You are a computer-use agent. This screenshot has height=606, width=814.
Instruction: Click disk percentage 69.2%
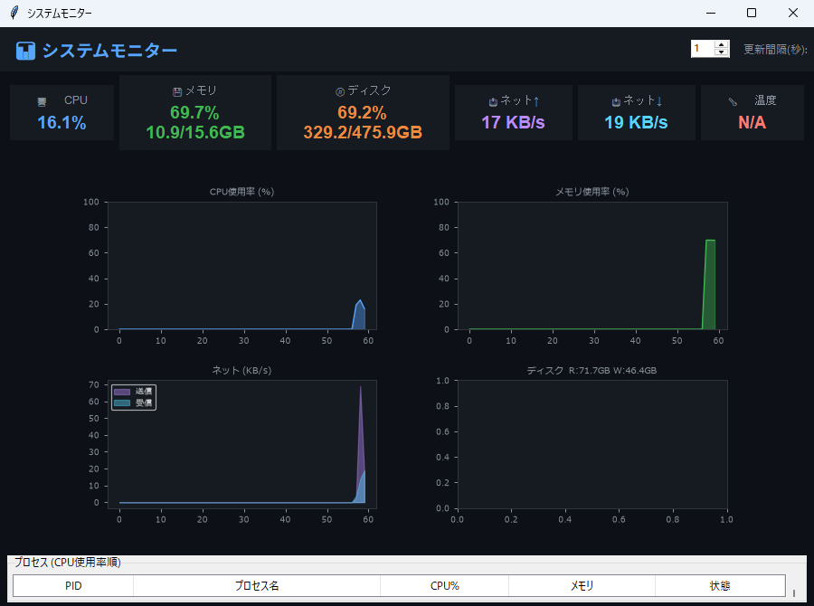click(362, 113)
